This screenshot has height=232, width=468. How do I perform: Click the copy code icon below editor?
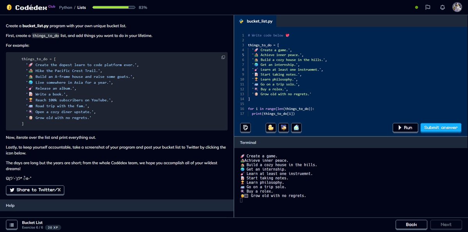click(x=246, y=128)
